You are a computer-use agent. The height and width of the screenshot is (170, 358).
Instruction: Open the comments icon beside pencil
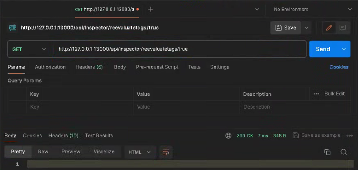click(343, 28)
